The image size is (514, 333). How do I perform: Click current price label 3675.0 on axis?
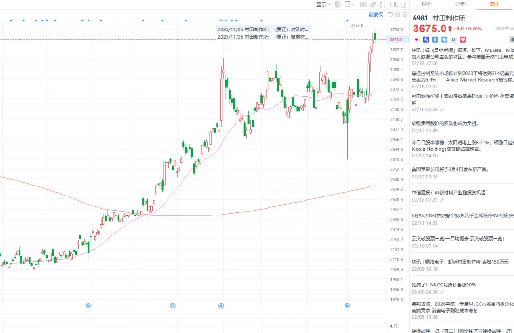[396, 39]
